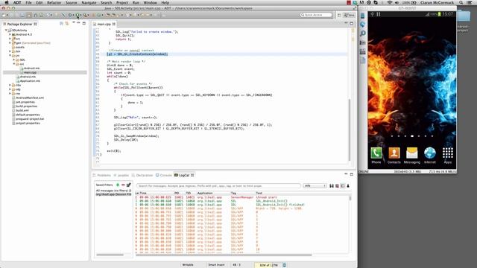The width and height of the screenshot is (477, 268).
Task: Open the Notification Center icon
Action: [470, 2]
